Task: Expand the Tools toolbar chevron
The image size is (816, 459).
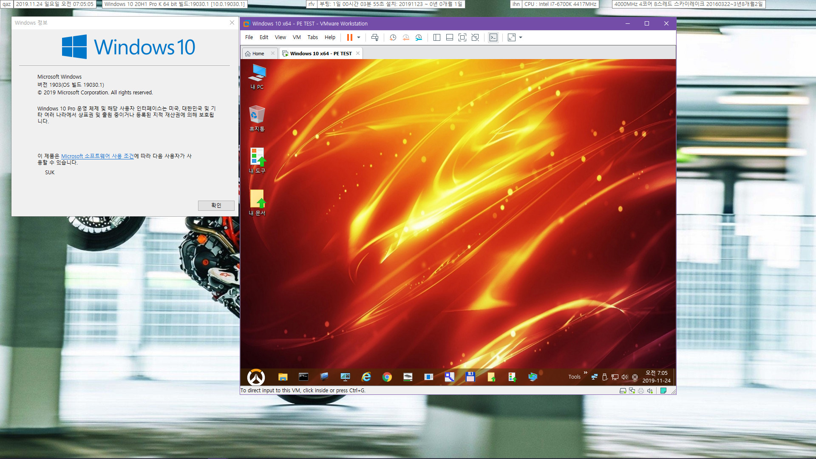Action: (x=585, y=373)
